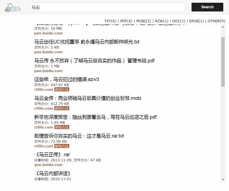Screen dimensions: 229x191
Task: Filter results by PDF(4)
Action: click(x=126, y=21)
